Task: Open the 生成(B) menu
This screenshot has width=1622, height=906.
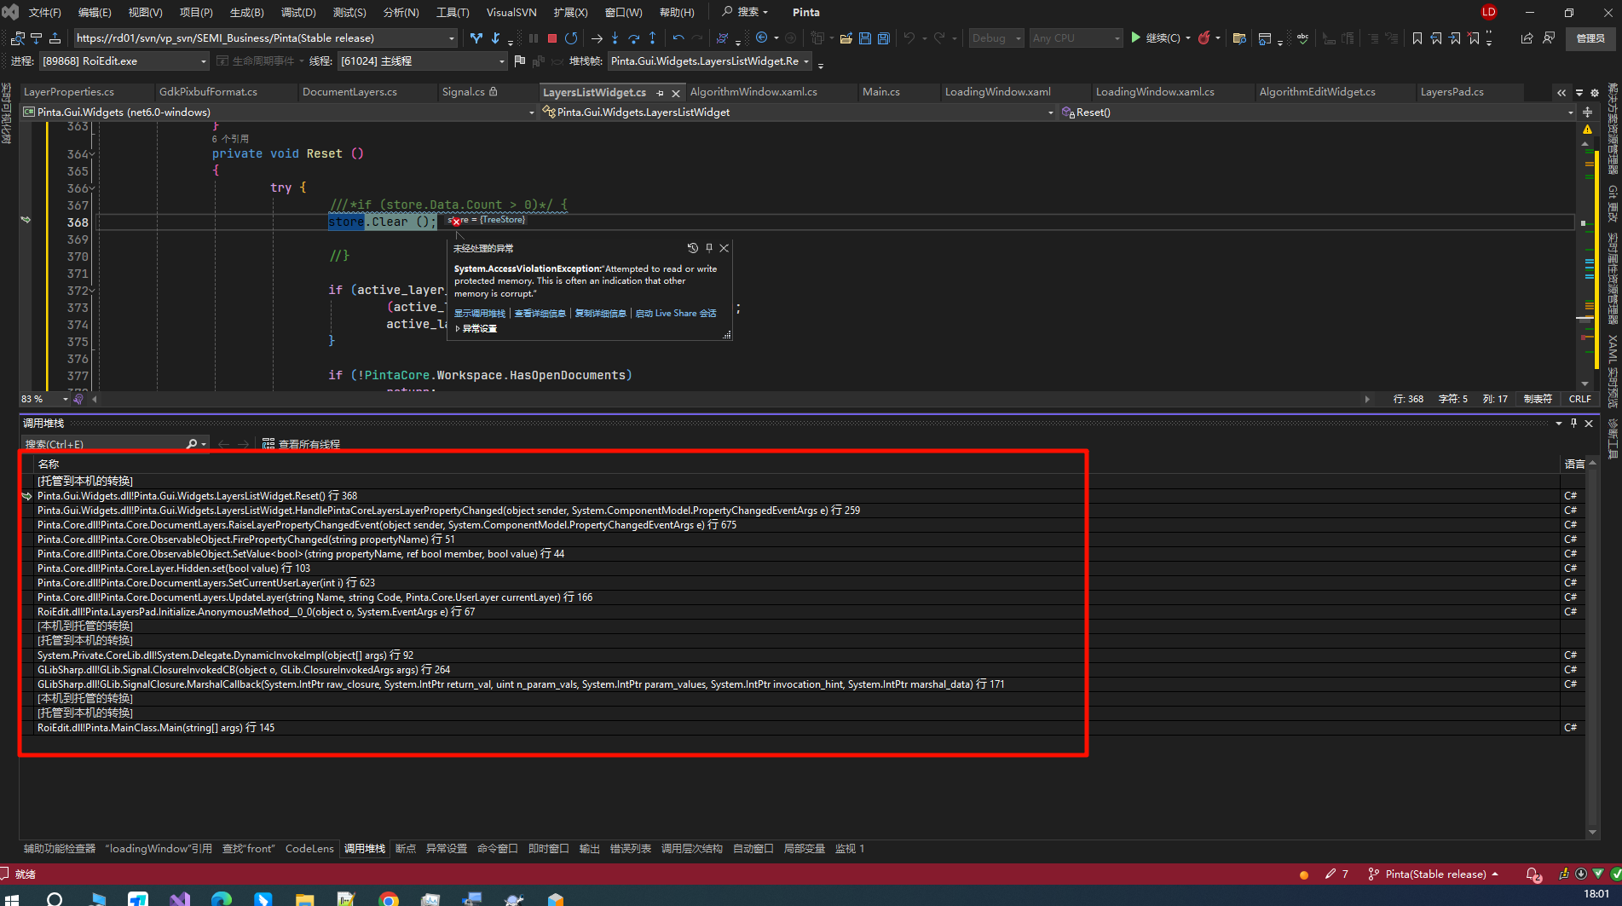Action: (x=247, y=12)
